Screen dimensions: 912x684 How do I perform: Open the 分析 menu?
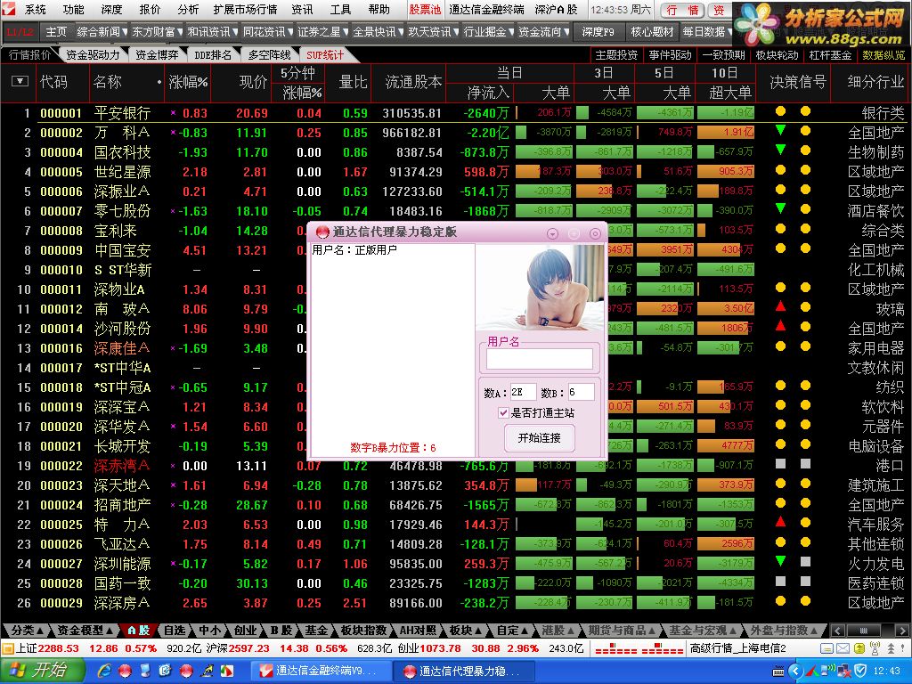coord(188,9)
